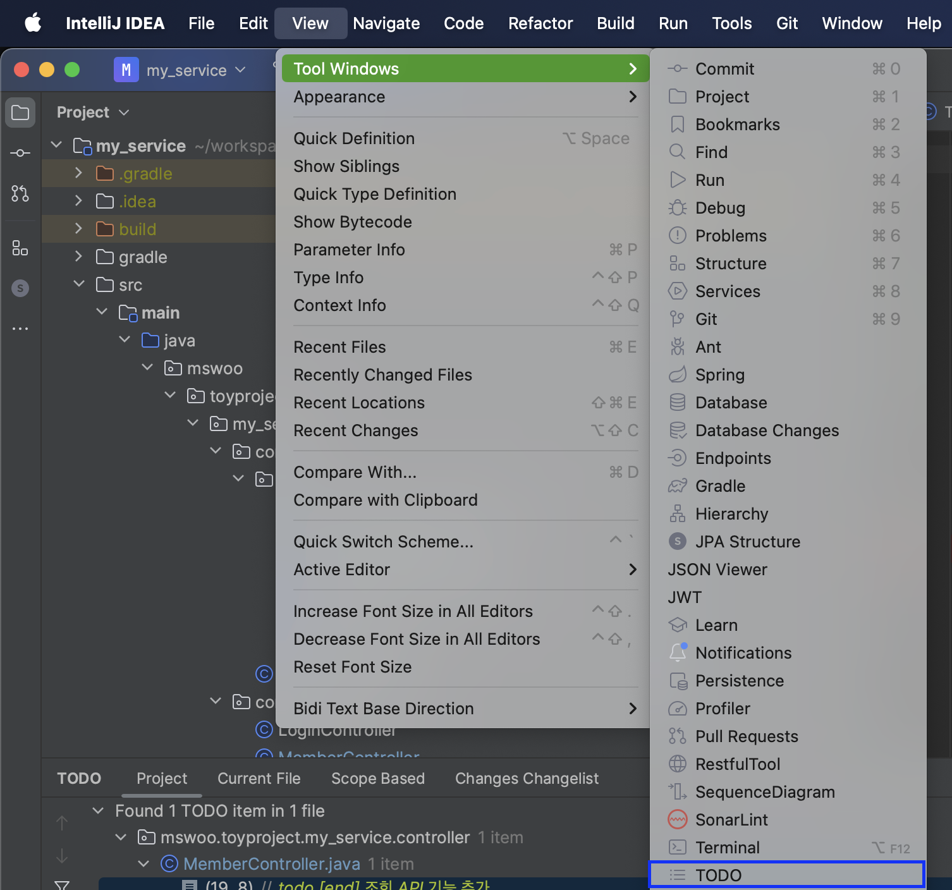The width and height of the screenshot is (952, 890).
Task: Click the Profiler icon in submenu
Action: (x=678, y=709)
